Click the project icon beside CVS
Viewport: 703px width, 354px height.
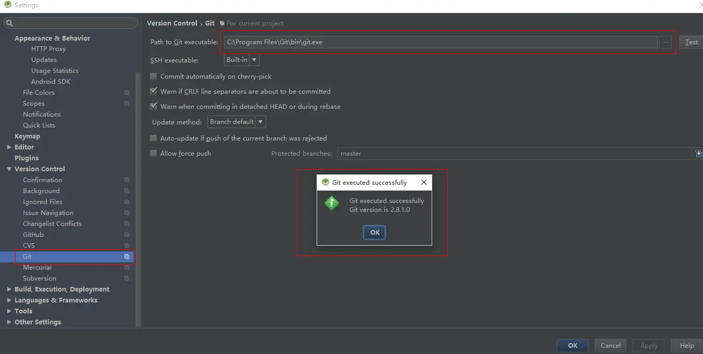coord(127,246)
